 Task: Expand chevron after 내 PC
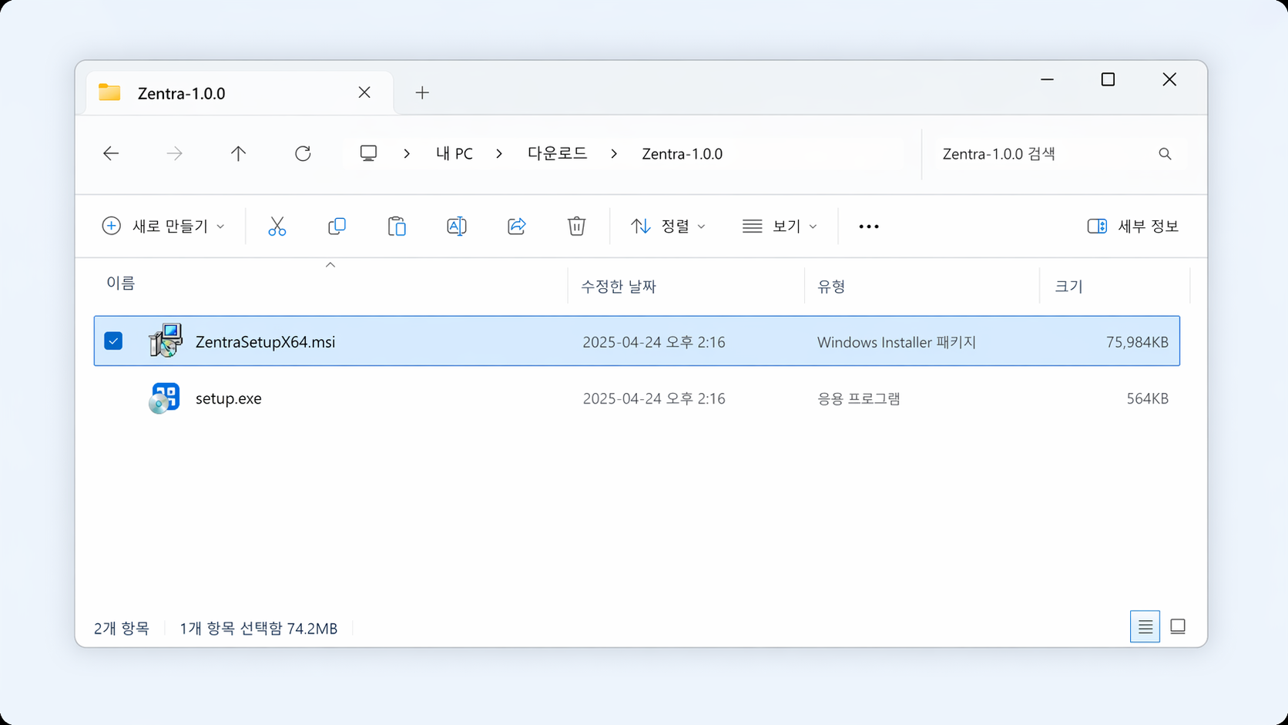(x=499, y=153)
